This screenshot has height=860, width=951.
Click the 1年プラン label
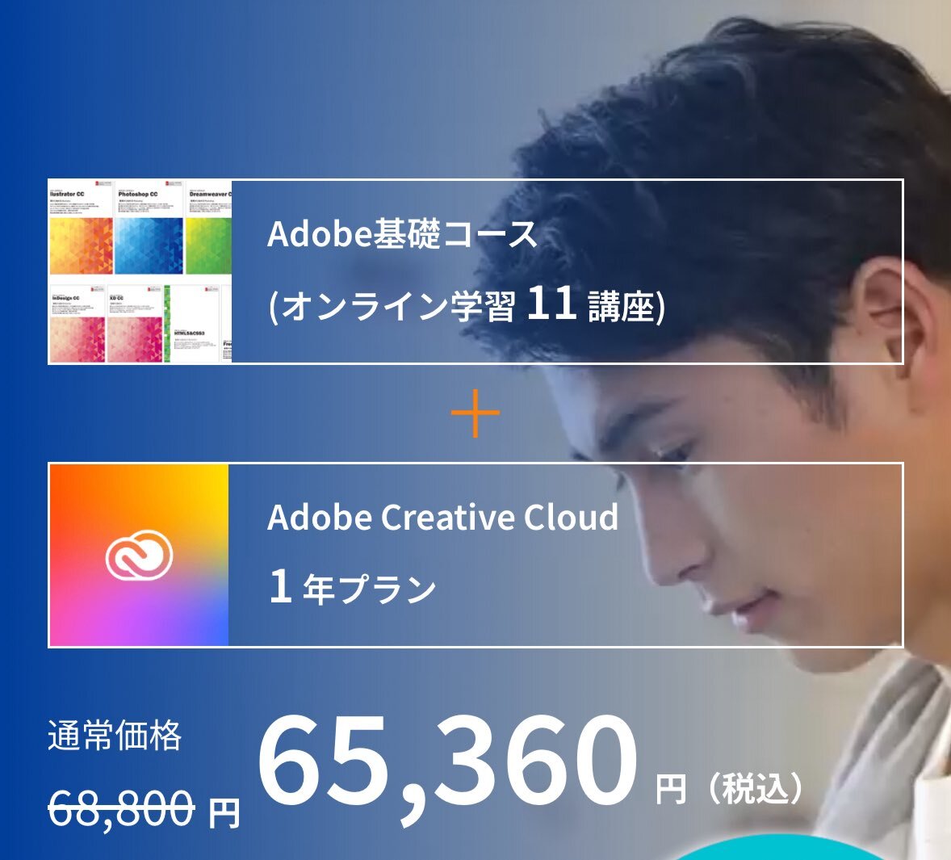click(352, 588)
